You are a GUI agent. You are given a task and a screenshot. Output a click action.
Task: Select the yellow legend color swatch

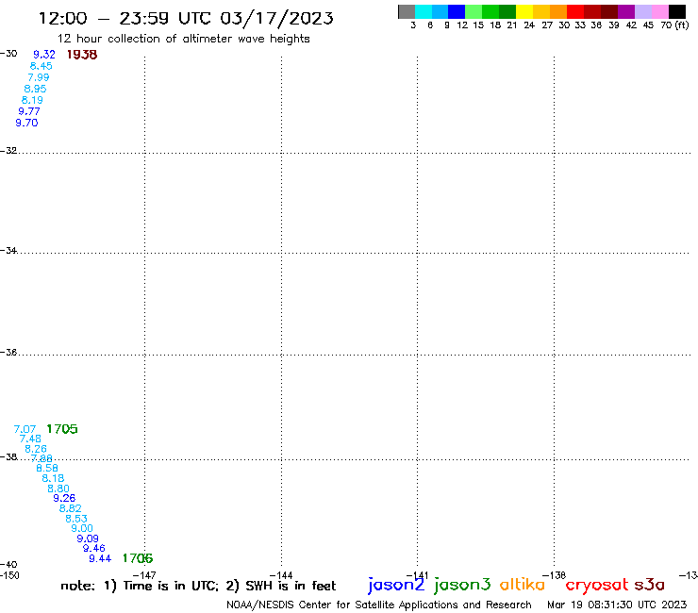pyautogui.click(x=524, y=11)
